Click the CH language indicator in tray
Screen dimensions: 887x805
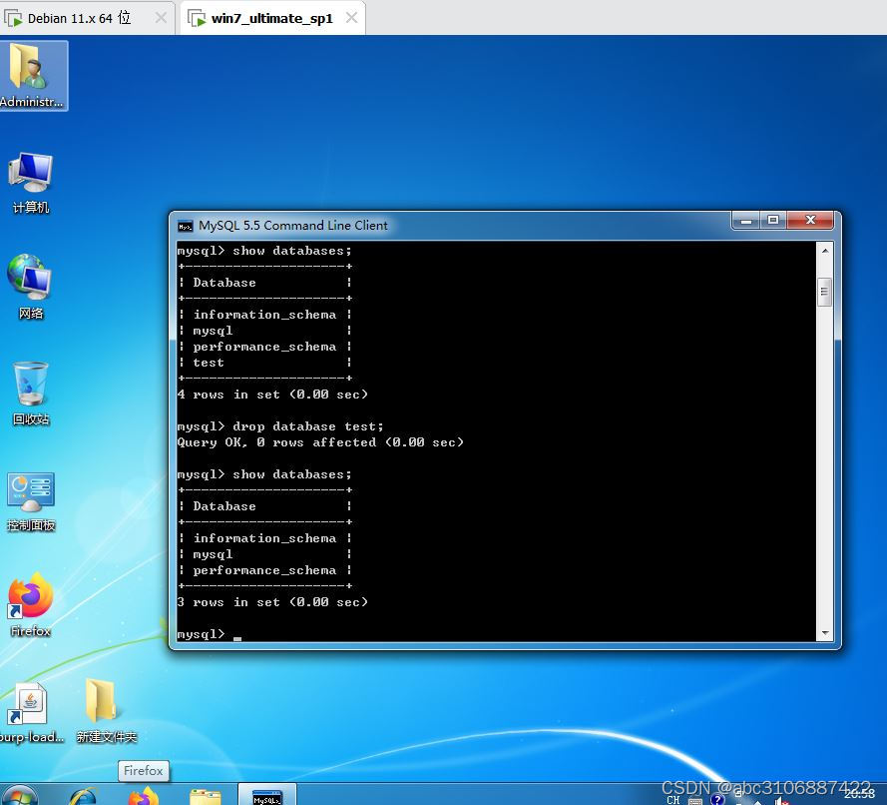(x=673, y=799)
